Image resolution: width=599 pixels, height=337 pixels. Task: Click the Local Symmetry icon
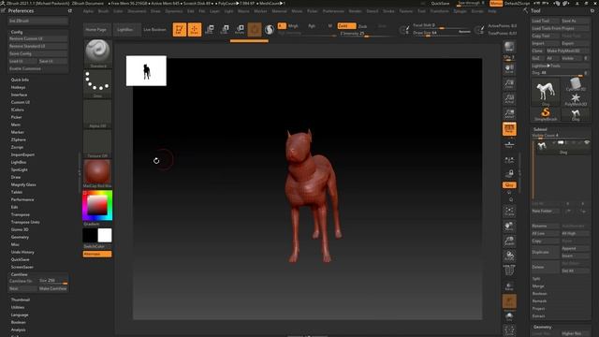(509, 160)
